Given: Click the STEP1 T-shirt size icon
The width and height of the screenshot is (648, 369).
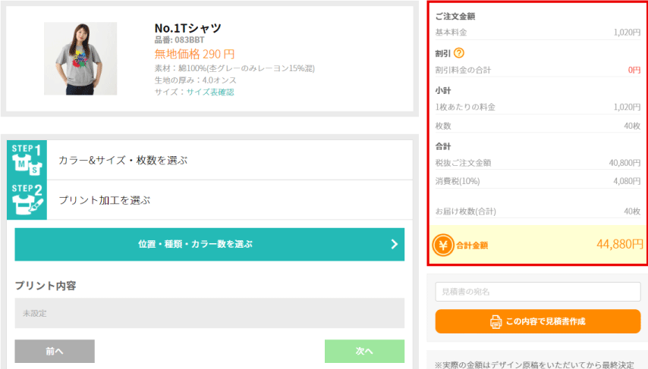Looking at the screenshot, I should [27, 160].
